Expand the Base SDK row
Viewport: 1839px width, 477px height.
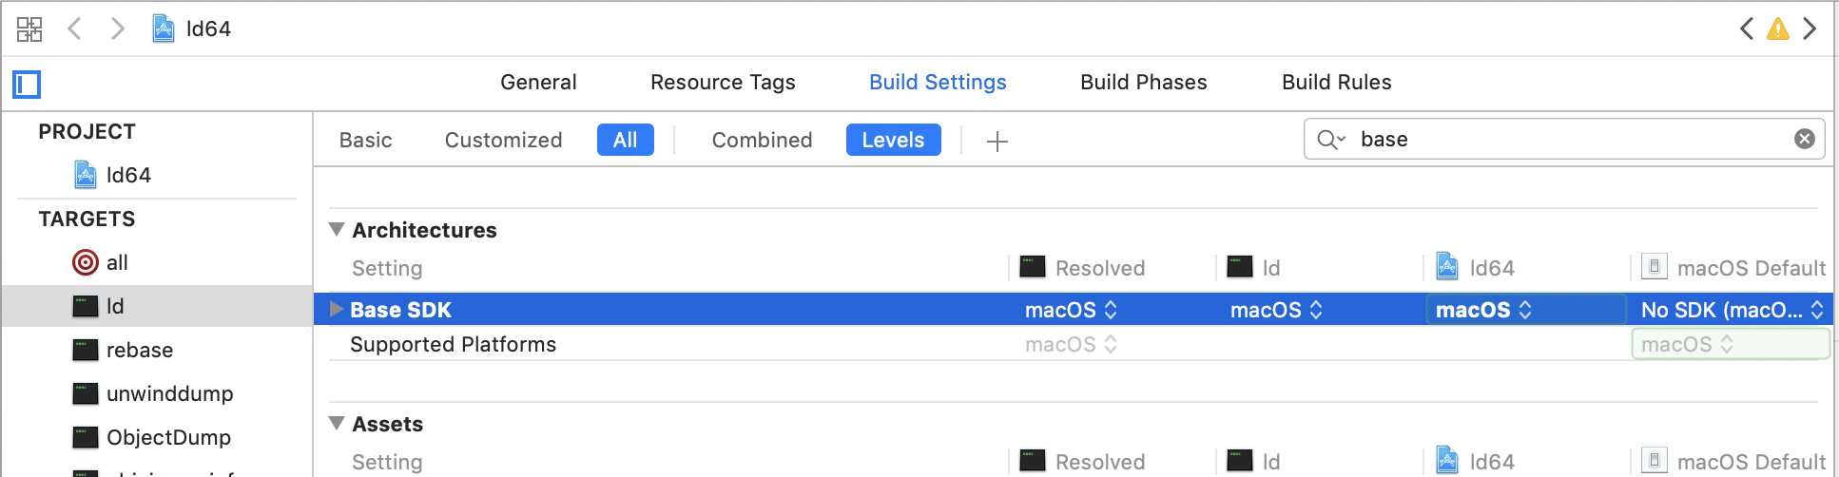(x=336, y=310)
